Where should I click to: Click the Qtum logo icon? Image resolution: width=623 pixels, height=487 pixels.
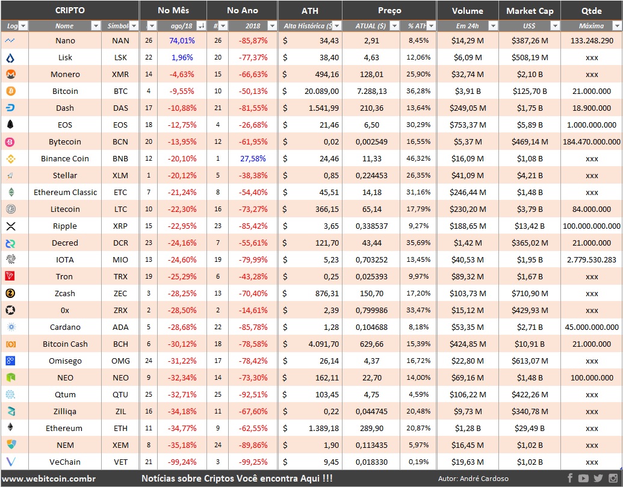(x=10, y=394)
